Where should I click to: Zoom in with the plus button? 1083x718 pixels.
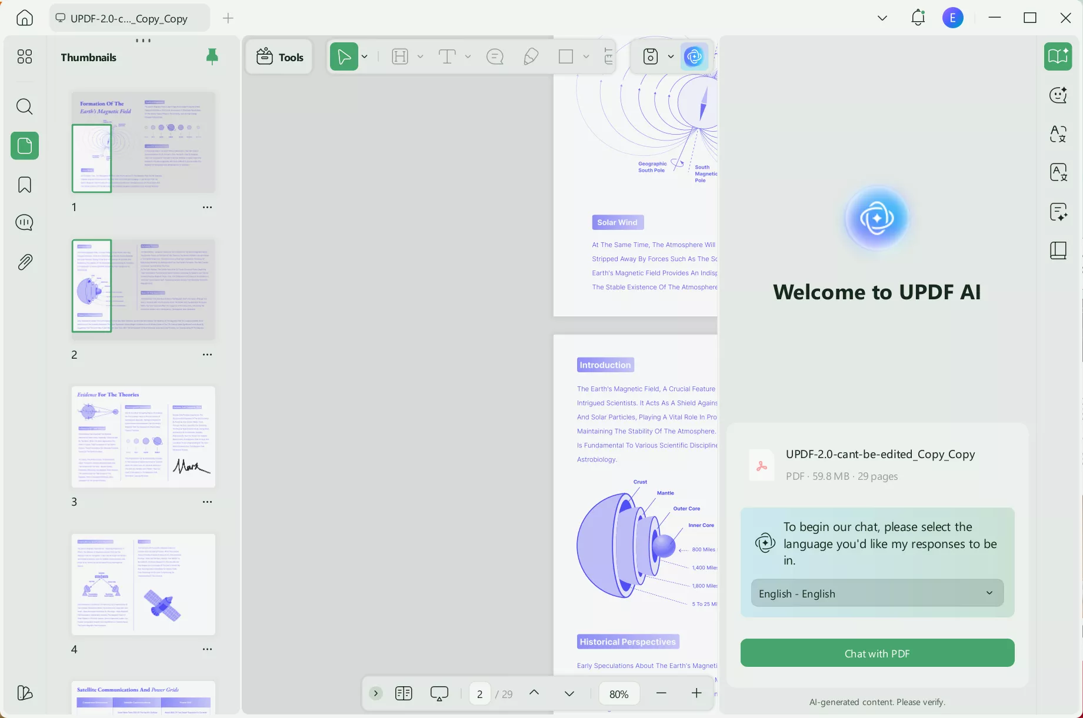(697, 693)
